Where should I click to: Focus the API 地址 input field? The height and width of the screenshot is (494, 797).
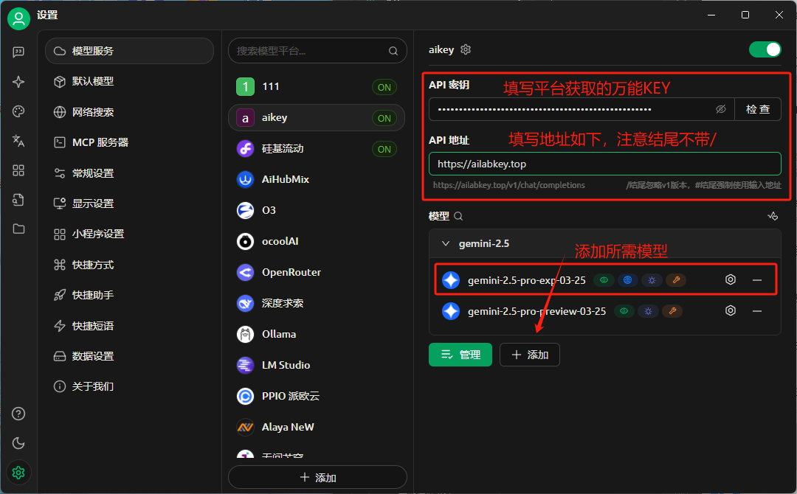605,164
